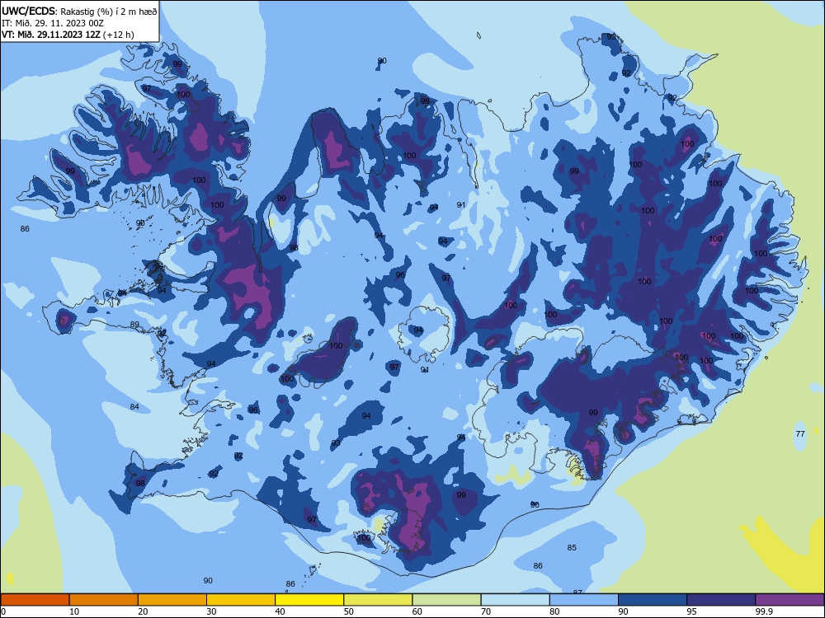Click the legend tick label '50'
This screenshot has height=618, width=825.
[x=349, y=611]
